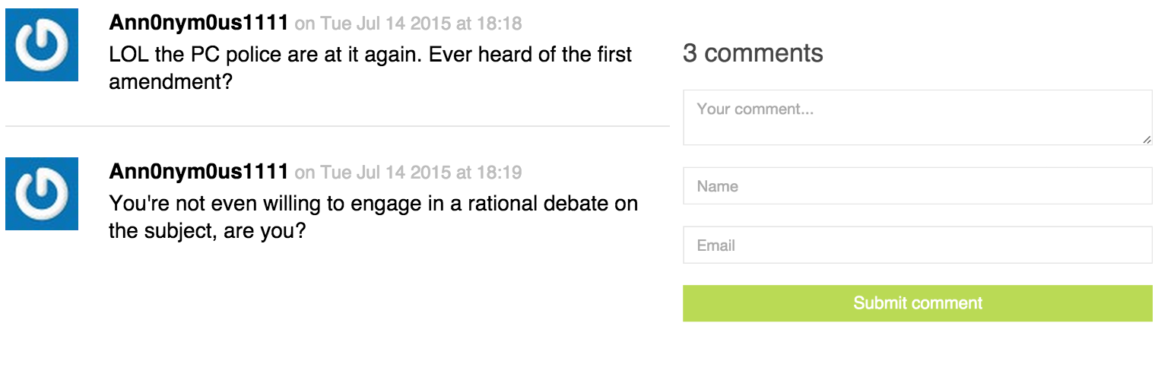Open Ann0nym0us1111 profile from the second comment
The width and height of the screenshot is (1174, 380).
(198, 173)
